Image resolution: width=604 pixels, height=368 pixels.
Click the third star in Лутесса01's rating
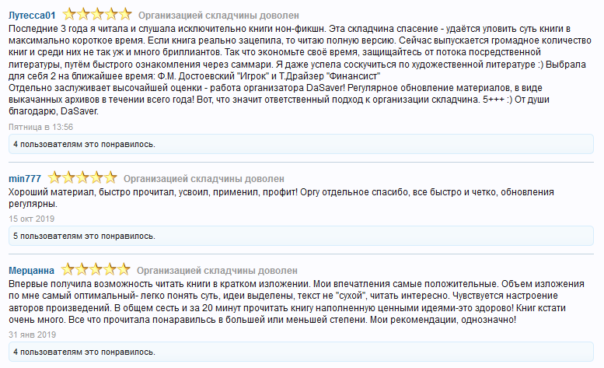(97, 14)
